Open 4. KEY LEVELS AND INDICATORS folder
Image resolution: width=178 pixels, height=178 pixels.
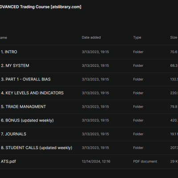pyautogui.click(x=32, y=93)
